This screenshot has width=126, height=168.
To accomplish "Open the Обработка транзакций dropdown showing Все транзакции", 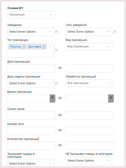I will [x=89, y=83].
